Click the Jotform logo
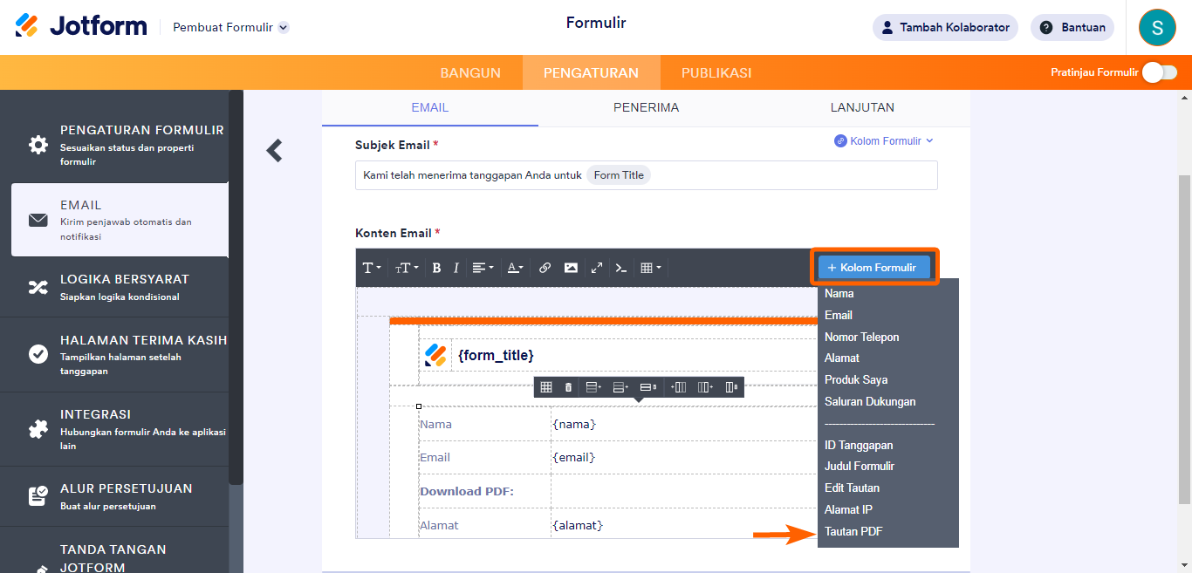The height and width of the screenshot is (573, 1192). [x=81, y=25]
